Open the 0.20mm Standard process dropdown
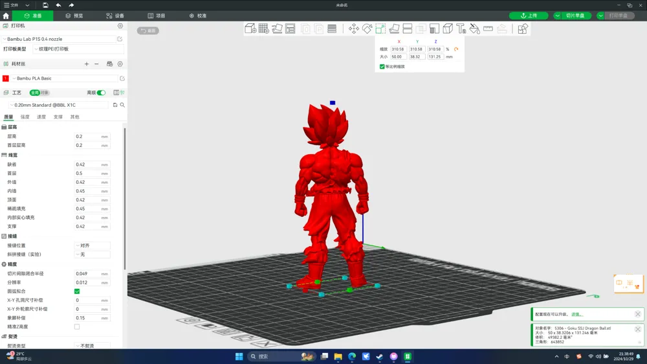647x364 pixels. 59,105
